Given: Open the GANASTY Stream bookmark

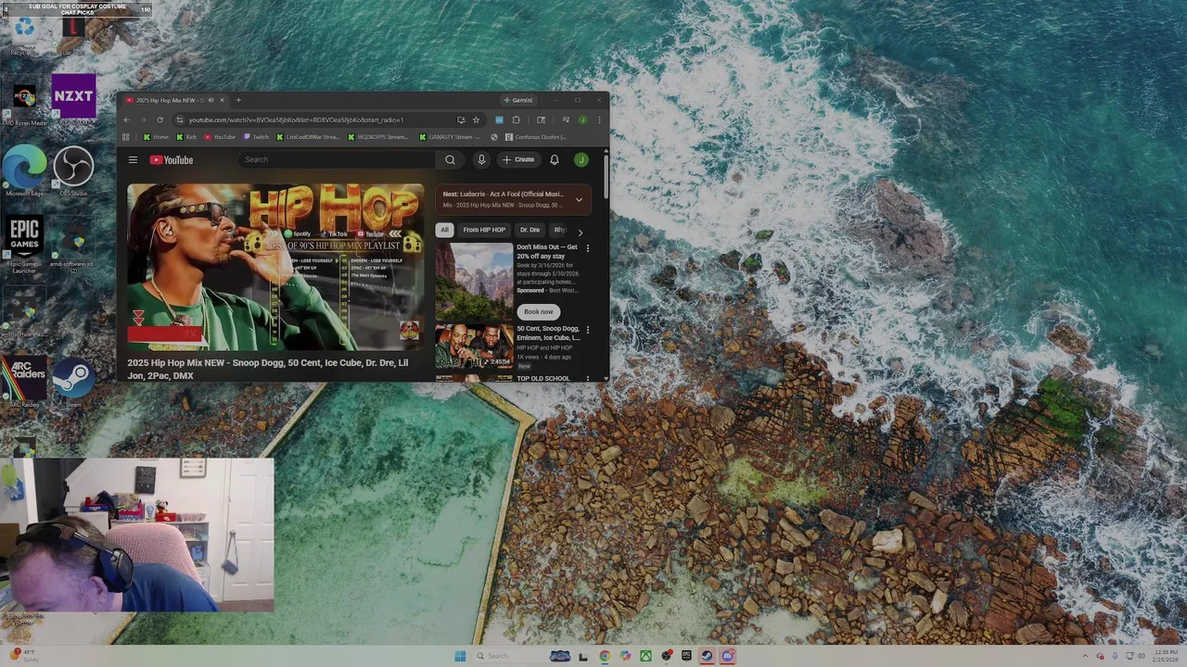Looking at the screenshot, I should [x=450, y=137].
